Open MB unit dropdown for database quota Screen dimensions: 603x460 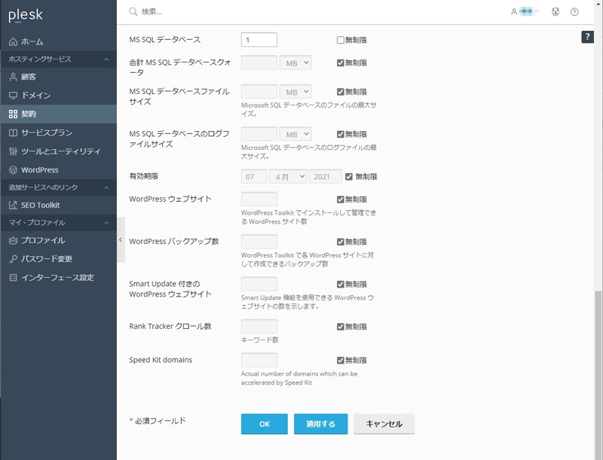(295, 62)
